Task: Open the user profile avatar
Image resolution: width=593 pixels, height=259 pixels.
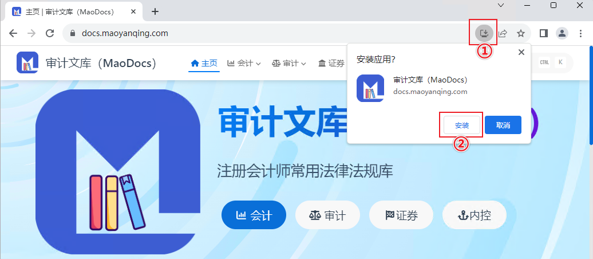Action: point(562,33)
